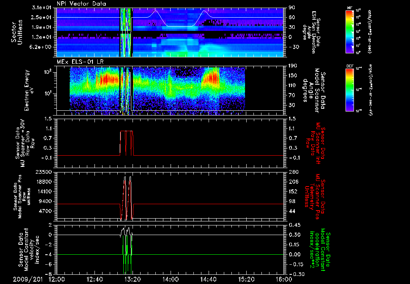410x284 pixels.
Task: Click the '13:20' time axis label
Action: [133, 280]
